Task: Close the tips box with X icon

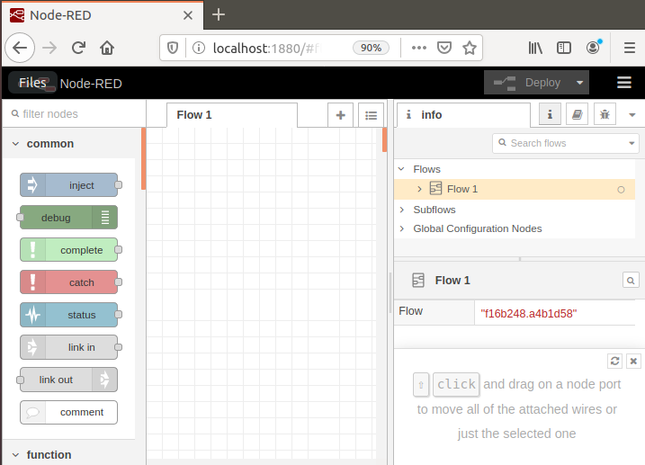Action: [633, 361]
